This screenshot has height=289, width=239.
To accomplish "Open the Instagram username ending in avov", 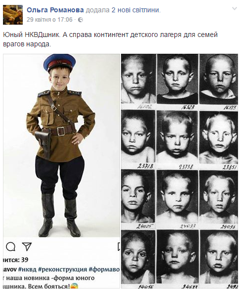I will tap(10, 269).
